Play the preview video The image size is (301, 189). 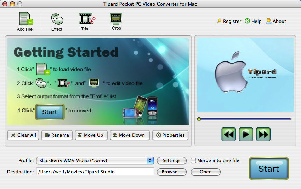pyautogui.click(x=246, y=134)
